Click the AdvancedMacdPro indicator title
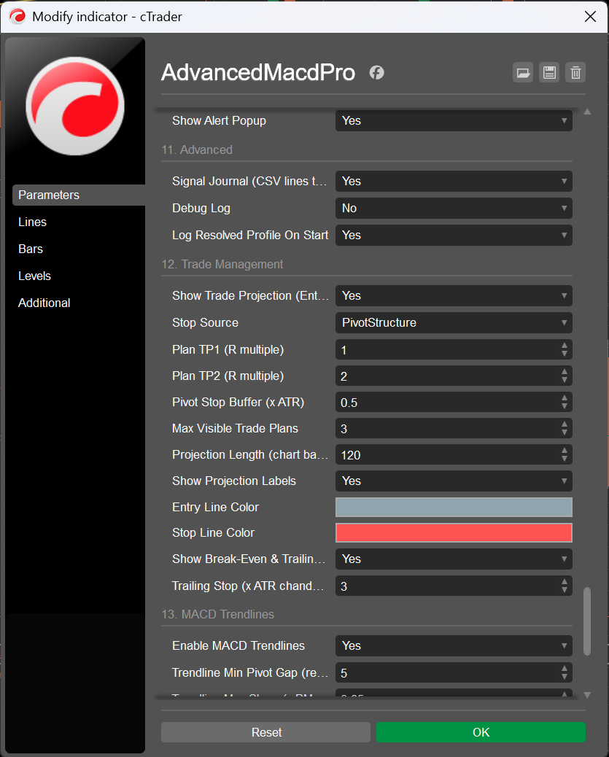 tap(258, 72)
